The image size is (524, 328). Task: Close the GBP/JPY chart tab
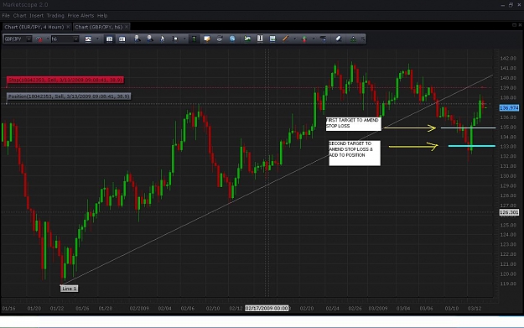[127, 27]
